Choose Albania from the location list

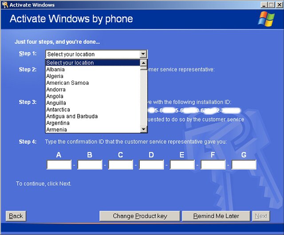pyautogui.click(x=55, y=70)
